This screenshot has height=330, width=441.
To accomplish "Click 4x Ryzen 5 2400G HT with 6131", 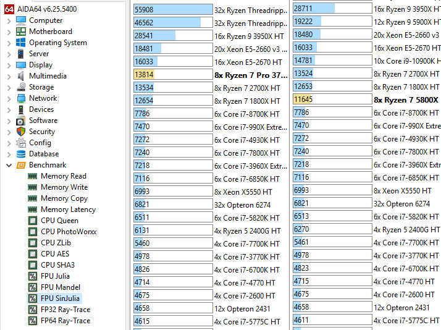I will pyautogui.click(x=248, y=231).
